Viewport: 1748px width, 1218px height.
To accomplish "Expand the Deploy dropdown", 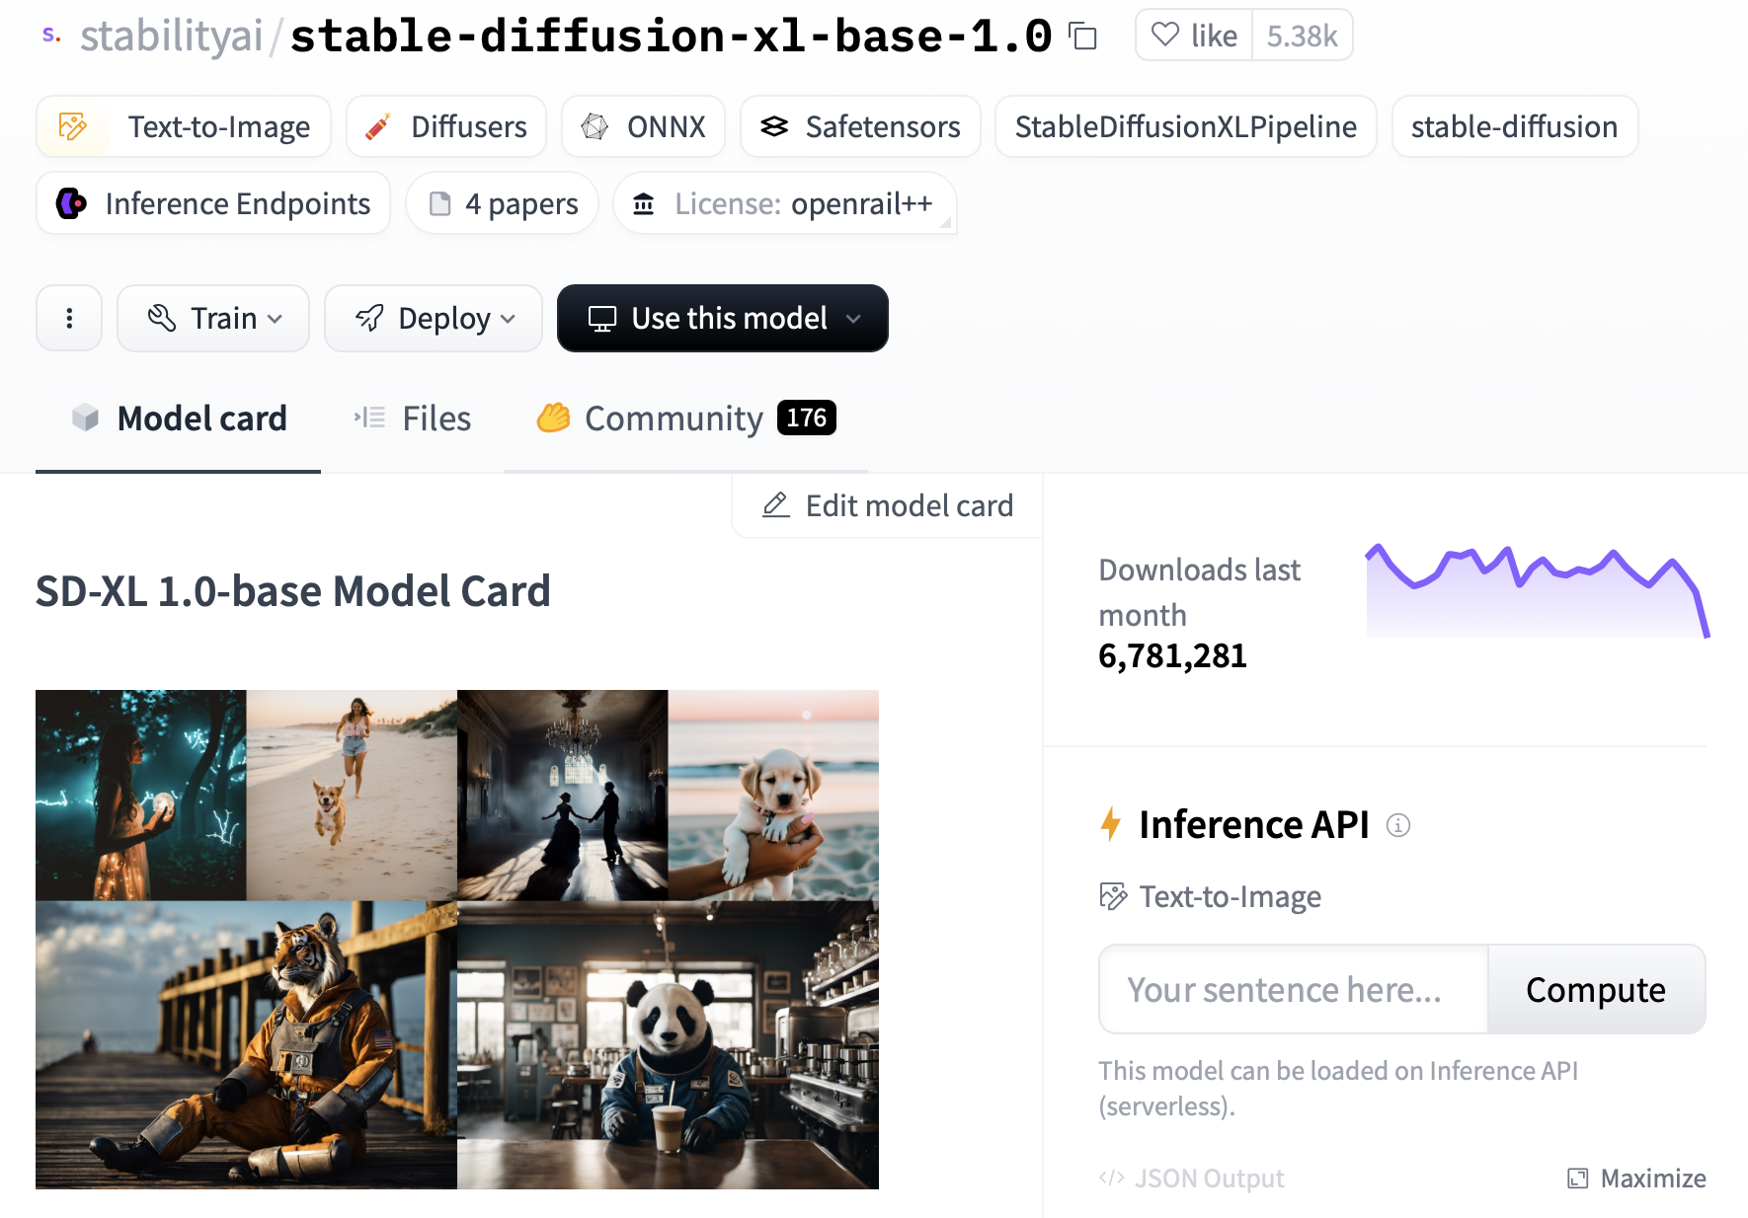I will (x=434, y=318).
